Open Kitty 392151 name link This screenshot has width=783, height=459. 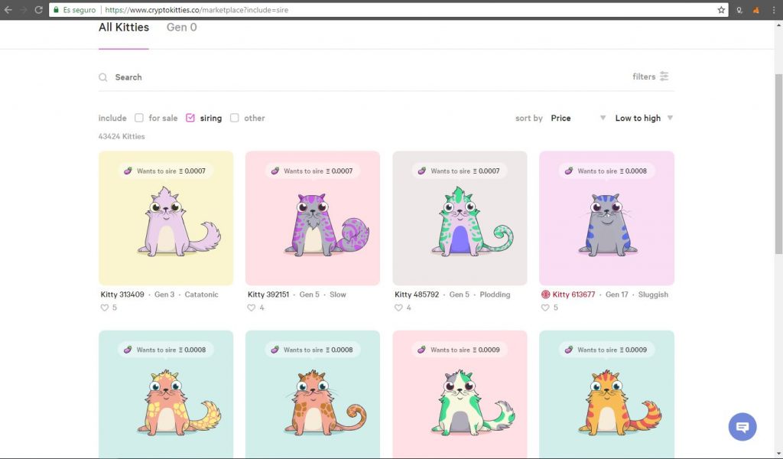pos(268,295)
